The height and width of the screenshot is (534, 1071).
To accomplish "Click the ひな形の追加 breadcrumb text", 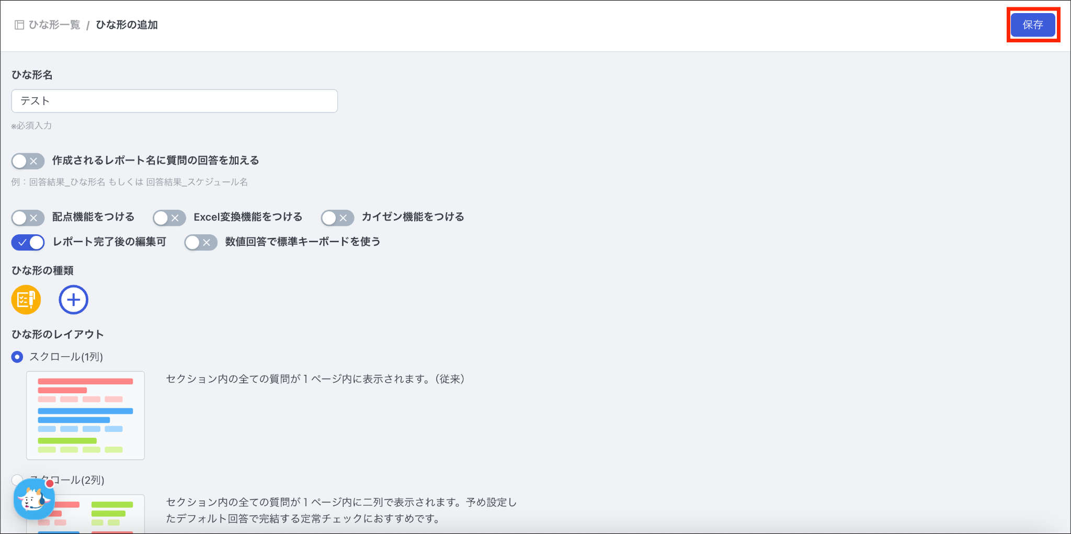I will [x=127, y=25].
